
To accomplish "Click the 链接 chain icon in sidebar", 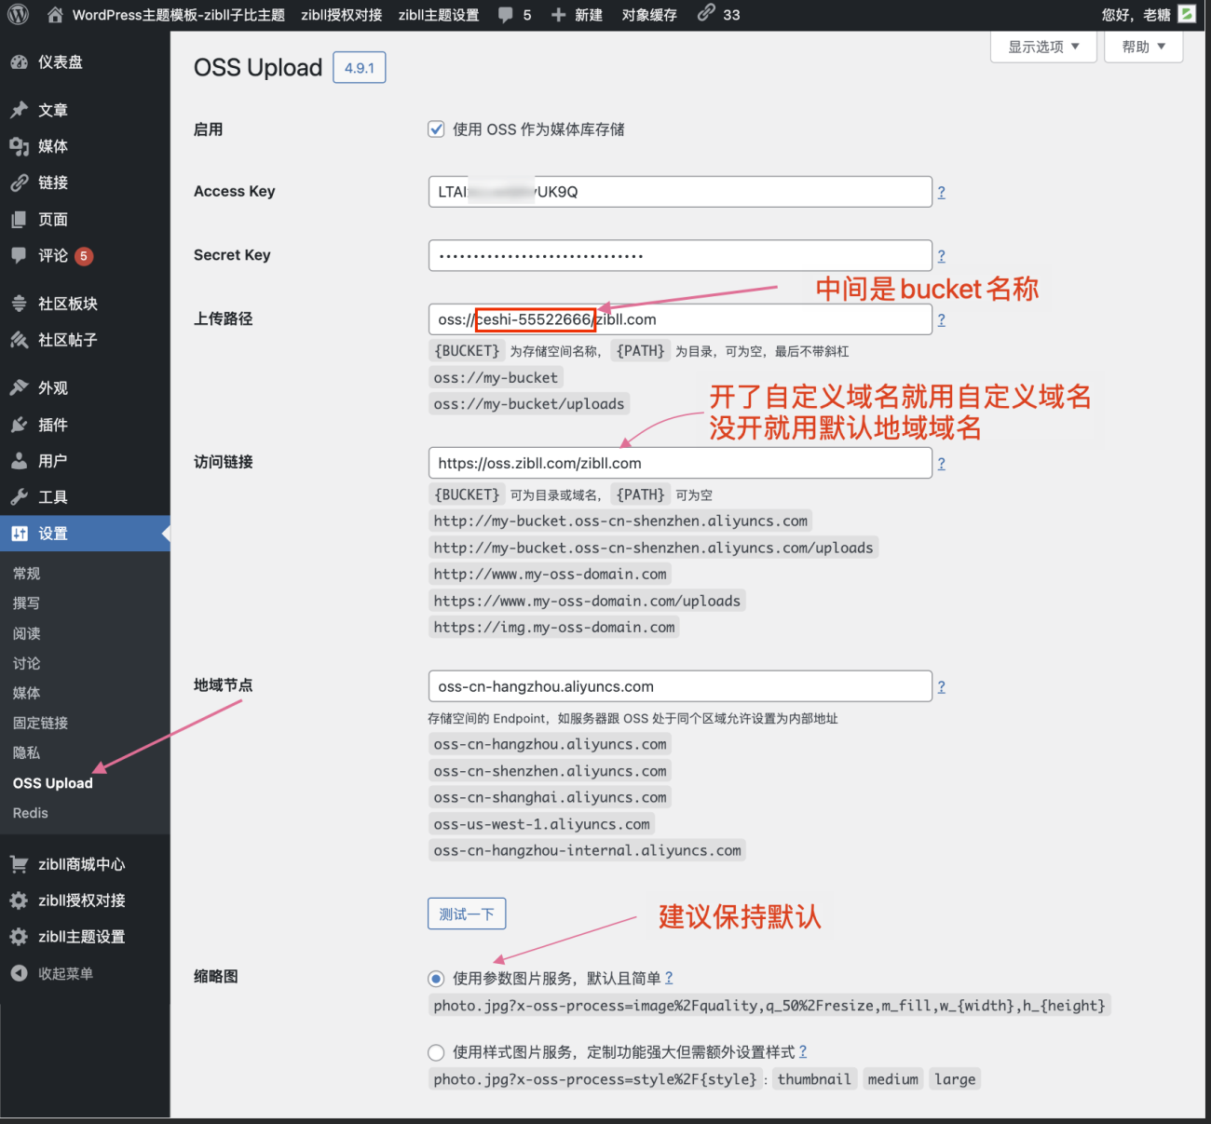I will point(19,183).
